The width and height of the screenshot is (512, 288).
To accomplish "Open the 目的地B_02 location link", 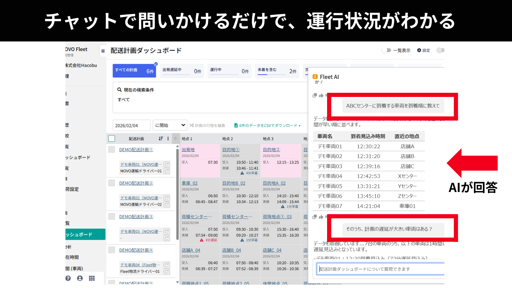I will [x=234, y=183].
